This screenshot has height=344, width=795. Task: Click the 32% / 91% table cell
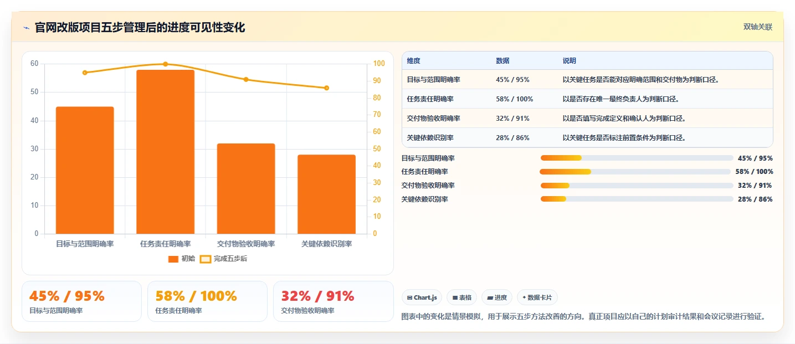(x=512, y=119)
